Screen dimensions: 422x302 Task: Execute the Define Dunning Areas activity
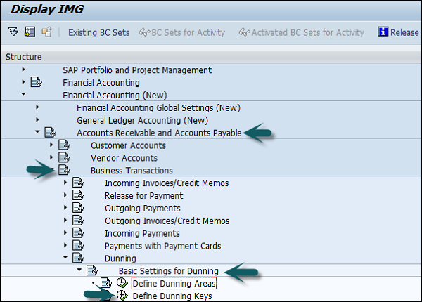pos(122,284)
